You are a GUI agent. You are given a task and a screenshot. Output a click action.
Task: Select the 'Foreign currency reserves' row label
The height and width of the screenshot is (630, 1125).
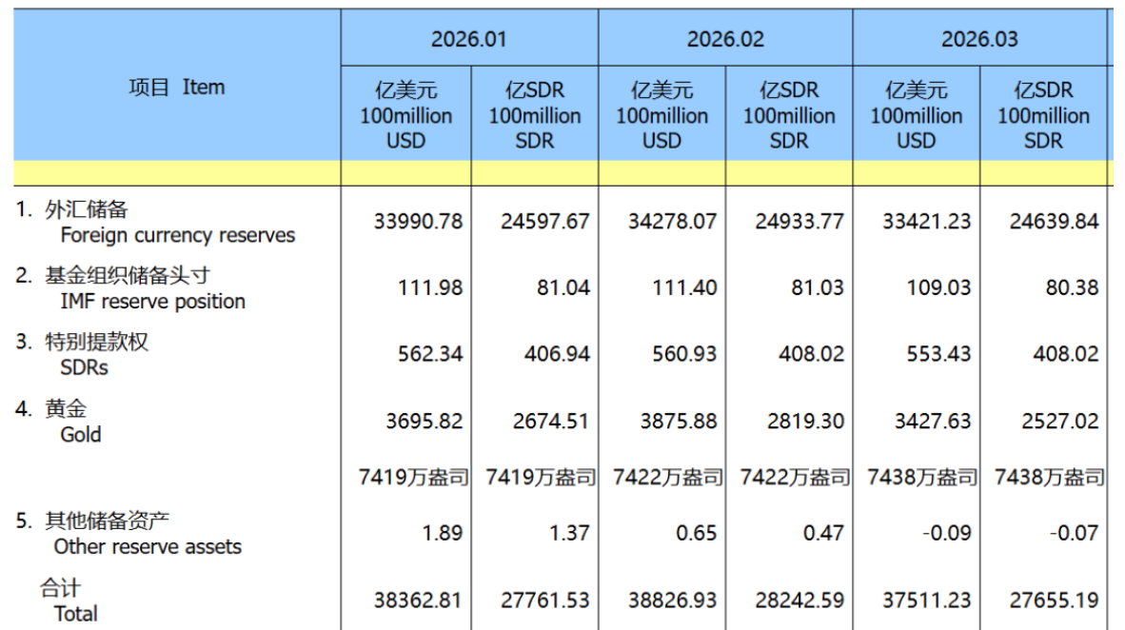pyautogui.click(x=177, y=235)
